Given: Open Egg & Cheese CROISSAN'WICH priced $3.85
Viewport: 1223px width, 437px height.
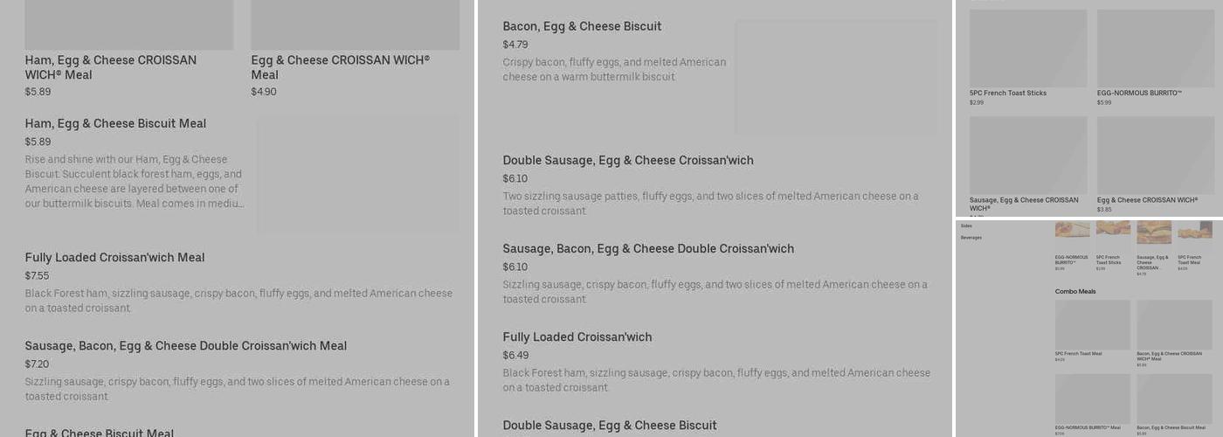Looking at the screenshot, I should pos(1155,157).
